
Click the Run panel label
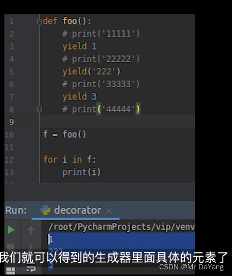[16, 210]
